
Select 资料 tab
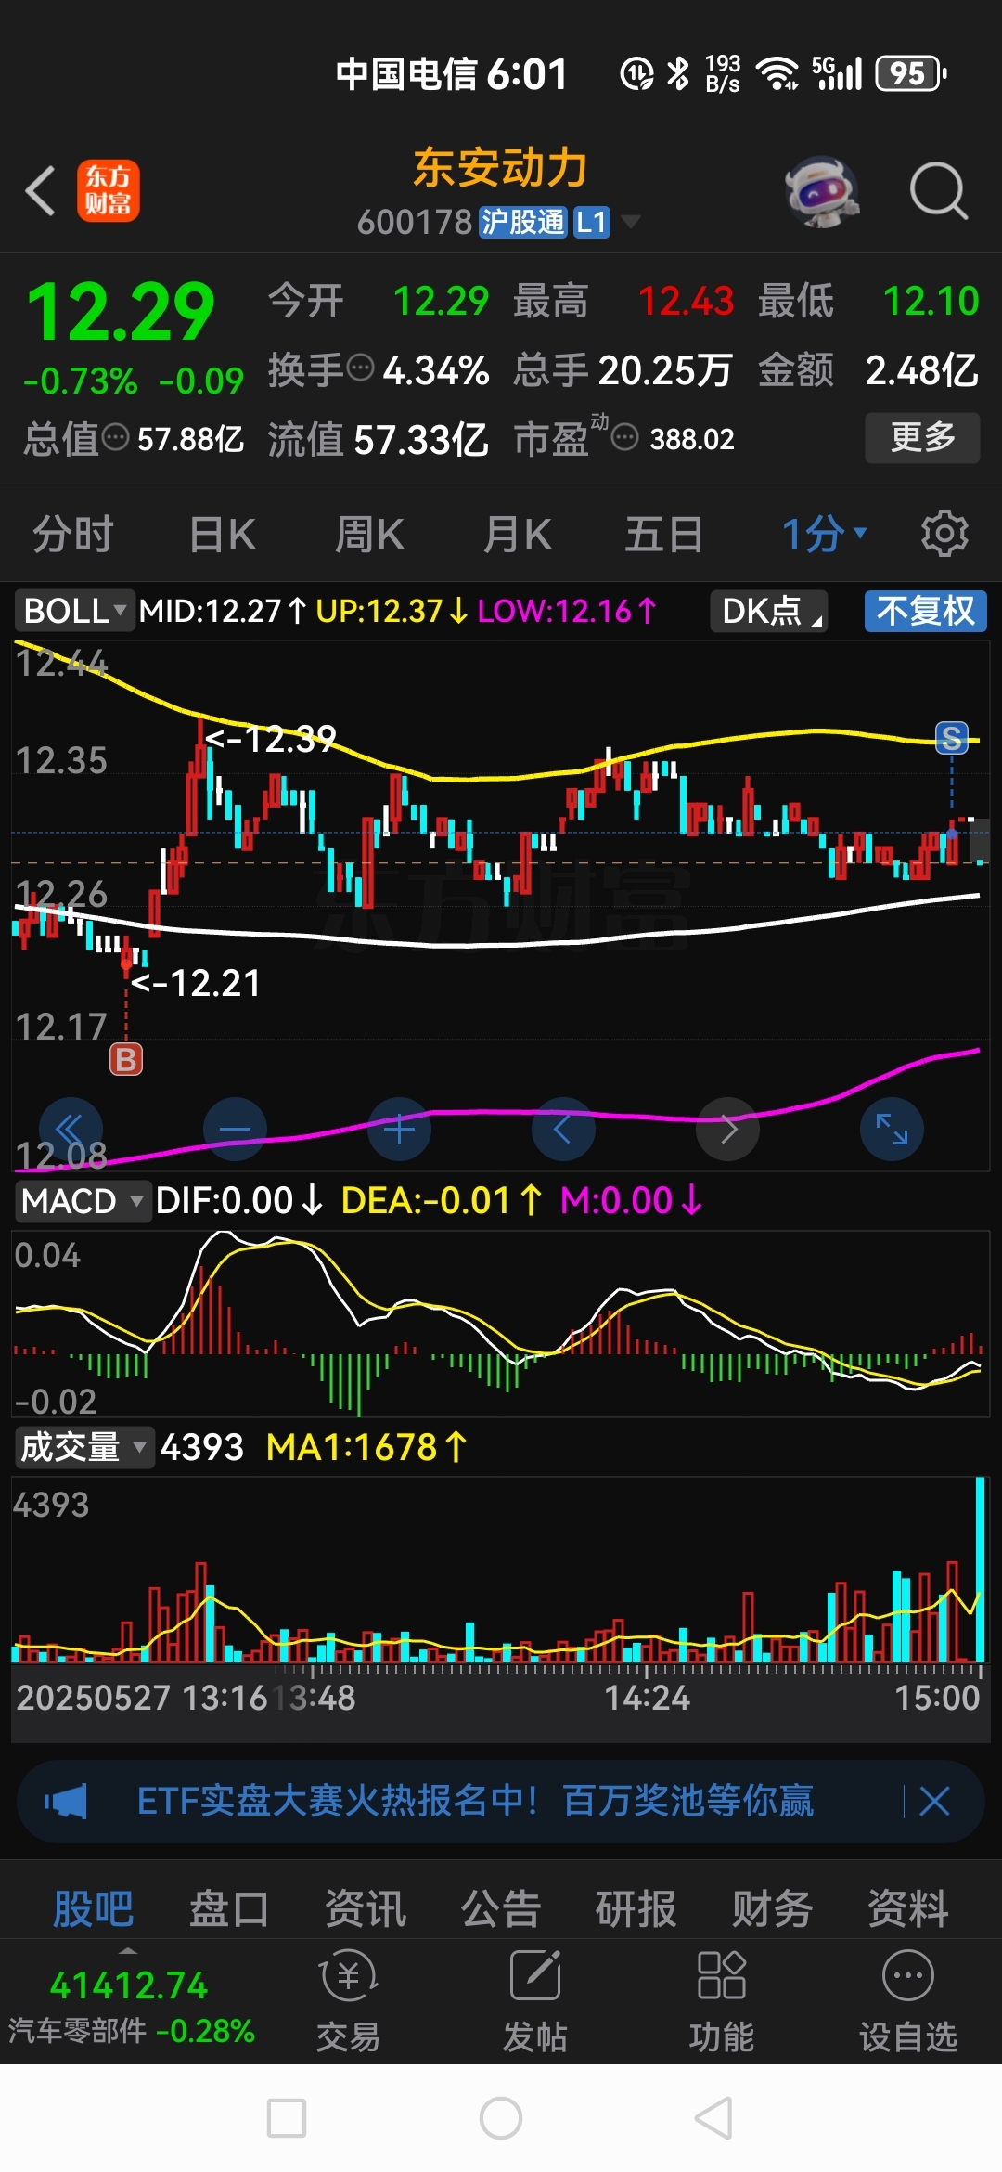tap(908, 1909)
